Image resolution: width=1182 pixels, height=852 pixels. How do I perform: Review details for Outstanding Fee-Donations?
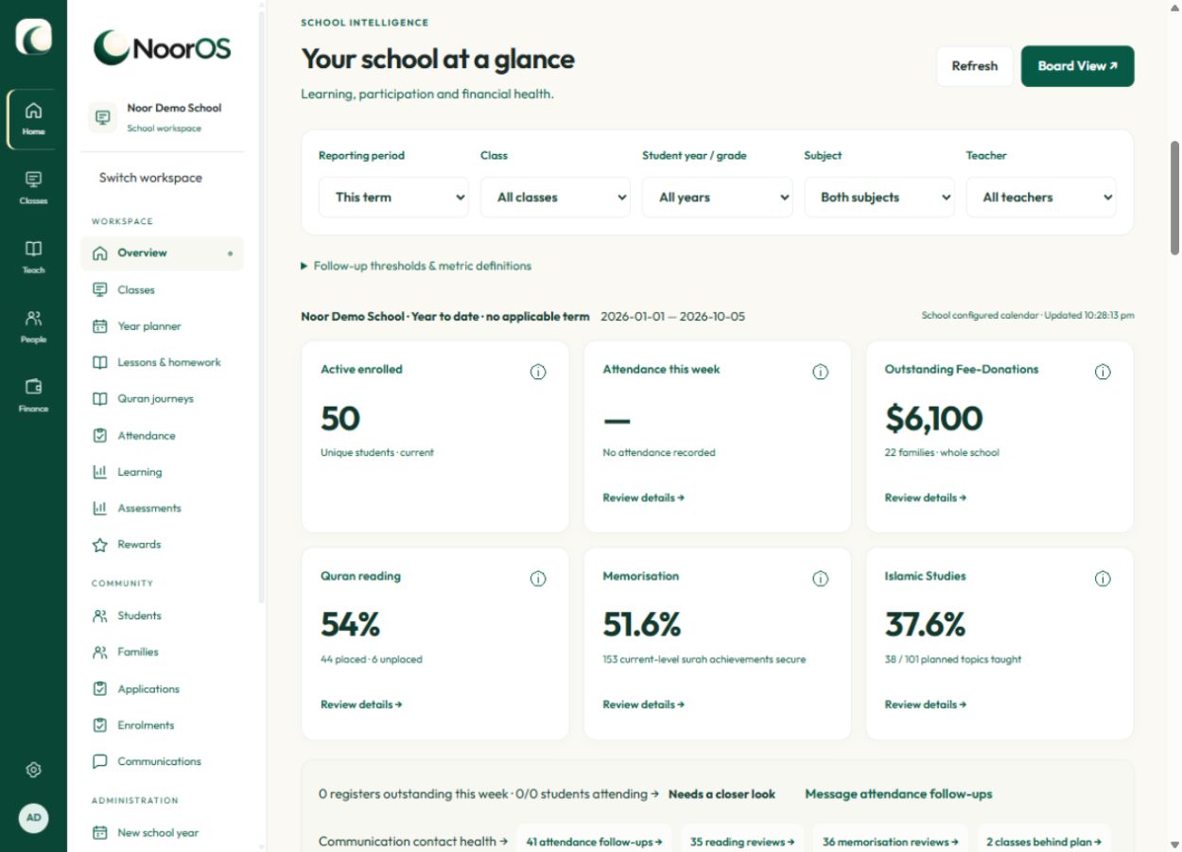point(925,497)
